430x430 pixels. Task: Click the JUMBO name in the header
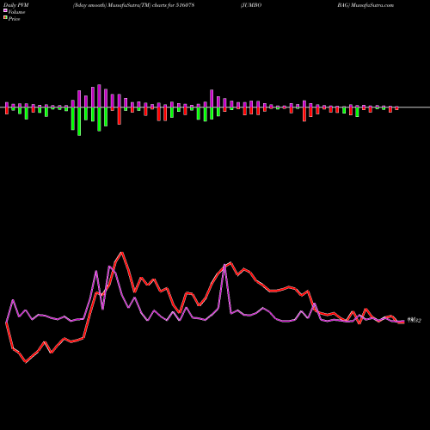[251, 5]
